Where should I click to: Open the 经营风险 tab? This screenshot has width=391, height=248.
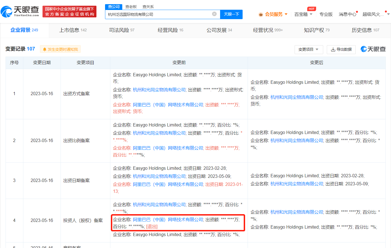170,30
